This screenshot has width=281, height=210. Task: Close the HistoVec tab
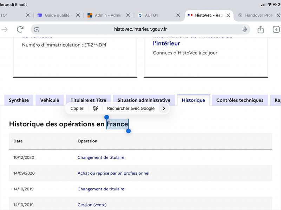click(228, 15)
